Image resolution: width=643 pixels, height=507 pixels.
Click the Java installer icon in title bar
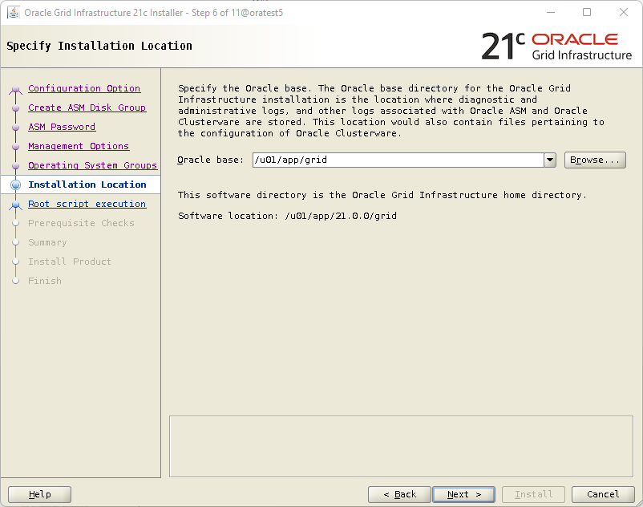[14, 12]
